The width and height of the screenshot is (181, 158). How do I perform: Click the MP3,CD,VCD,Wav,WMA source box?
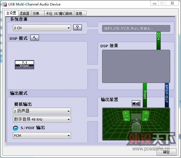136,28
